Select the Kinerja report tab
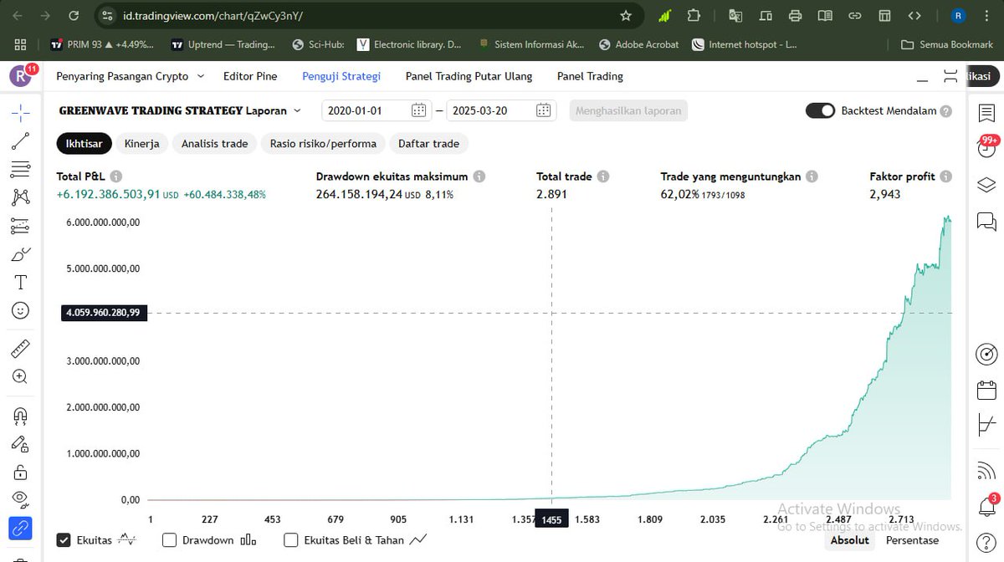 pos(142,144)
